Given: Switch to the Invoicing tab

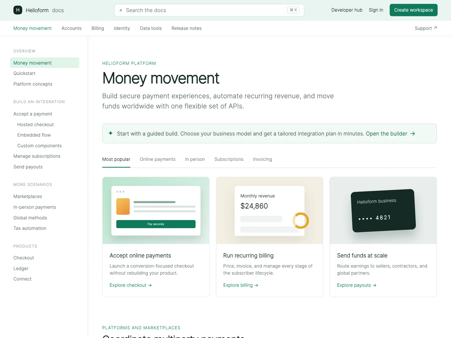Looking at the screenshot, I should 262,159.
